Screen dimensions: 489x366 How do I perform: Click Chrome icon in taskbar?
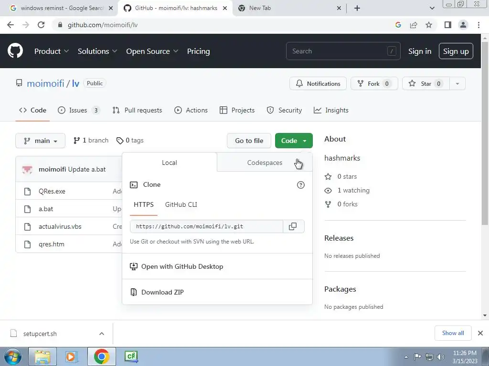coord(101,356)
